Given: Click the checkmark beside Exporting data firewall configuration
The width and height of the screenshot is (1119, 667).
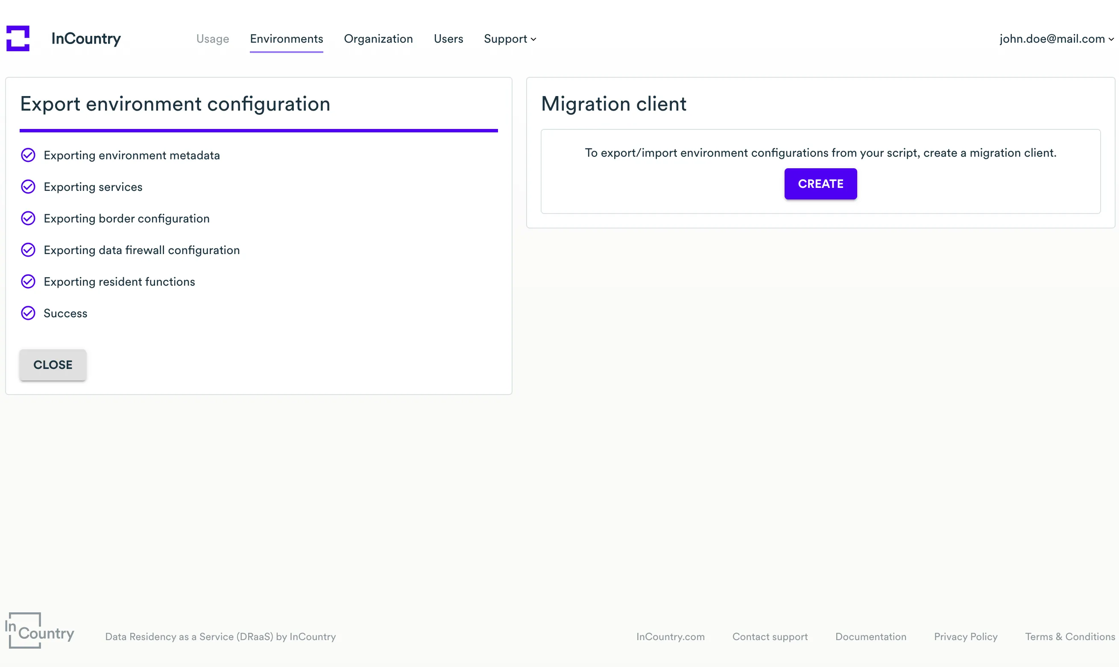Looking at the screenshot, I should click(x=28, y=250).
